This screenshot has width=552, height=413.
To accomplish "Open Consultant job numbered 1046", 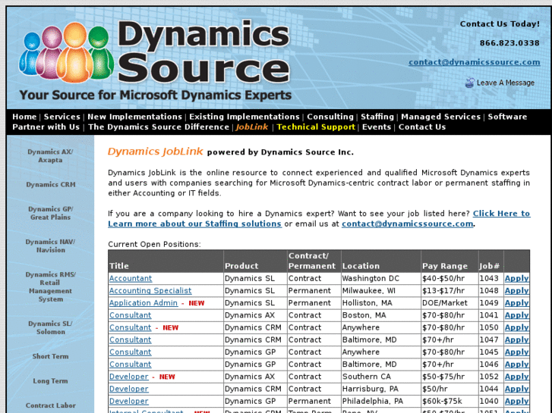I will 131,365.
